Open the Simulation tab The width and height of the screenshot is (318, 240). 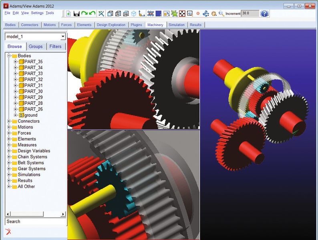tap(177, 25)
